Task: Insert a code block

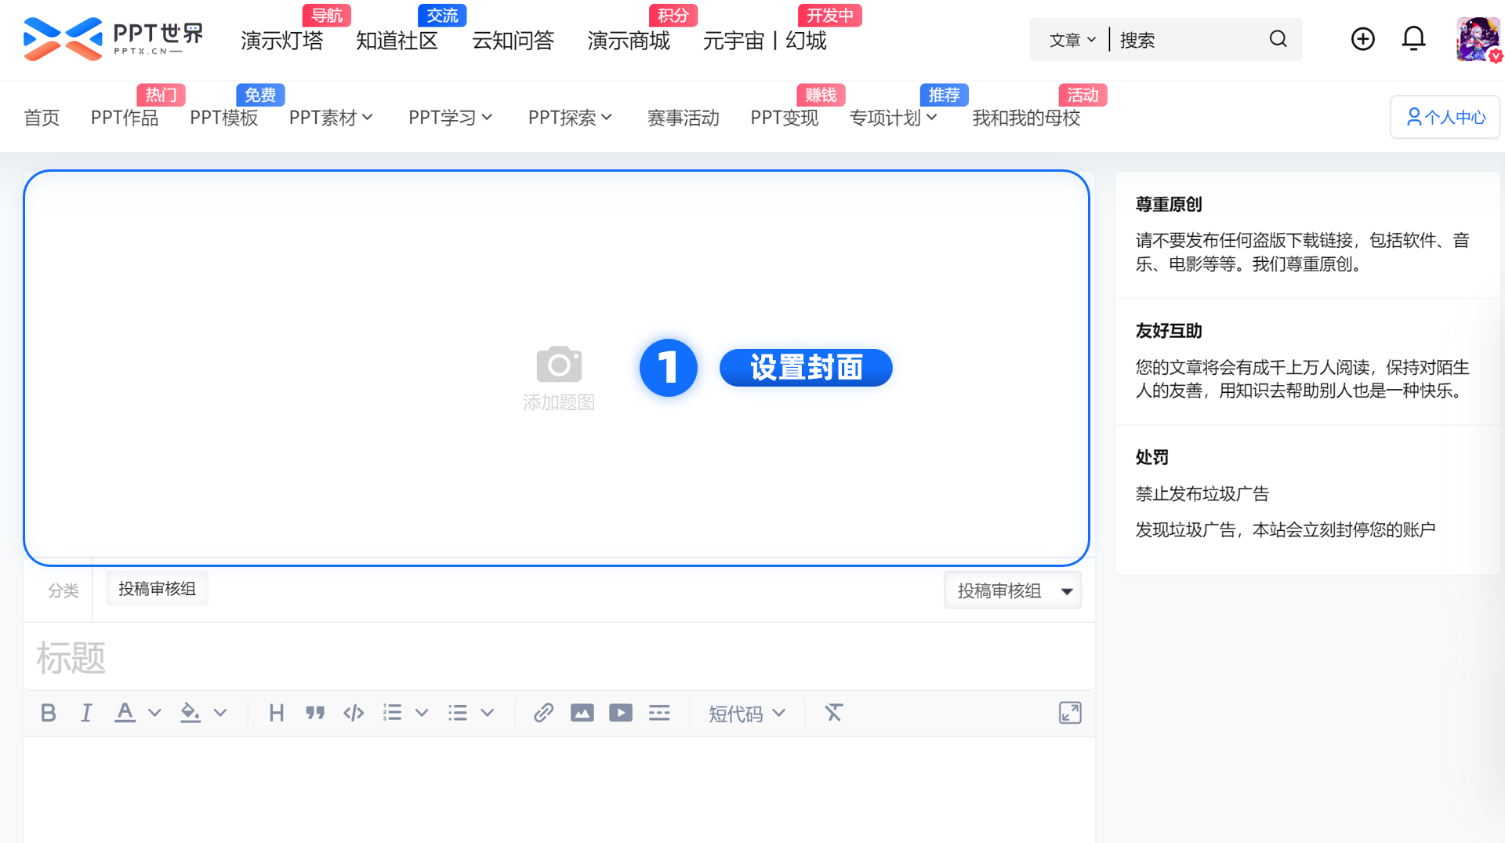Action: click(x=354, y=713)
